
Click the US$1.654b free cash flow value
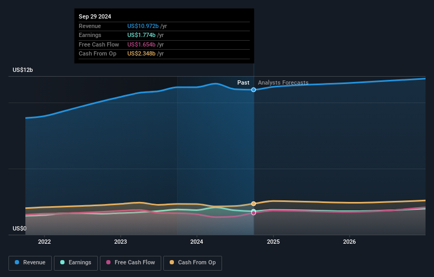141,44
